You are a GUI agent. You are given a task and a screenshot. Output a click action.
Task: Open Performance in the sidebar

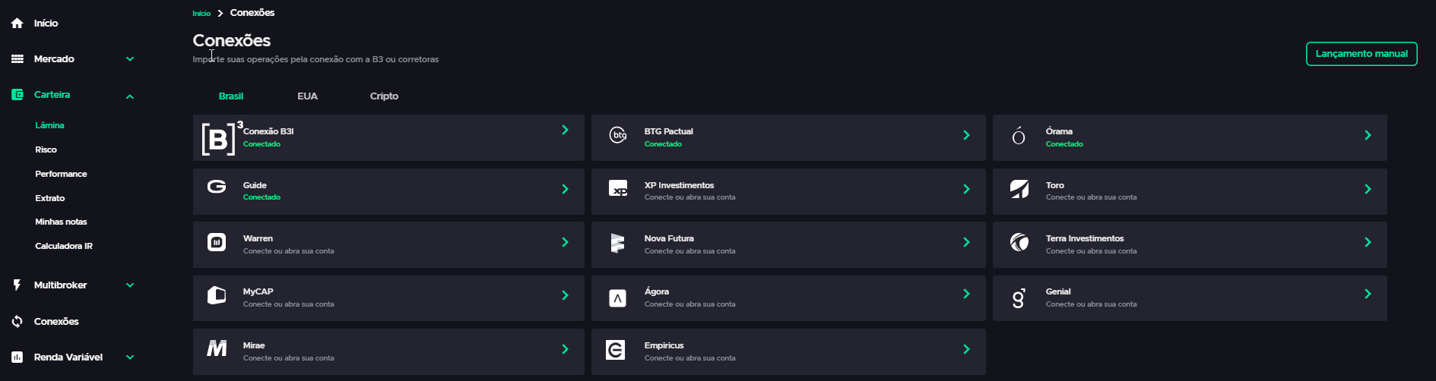pyautogui.click(x=61, y=174)
